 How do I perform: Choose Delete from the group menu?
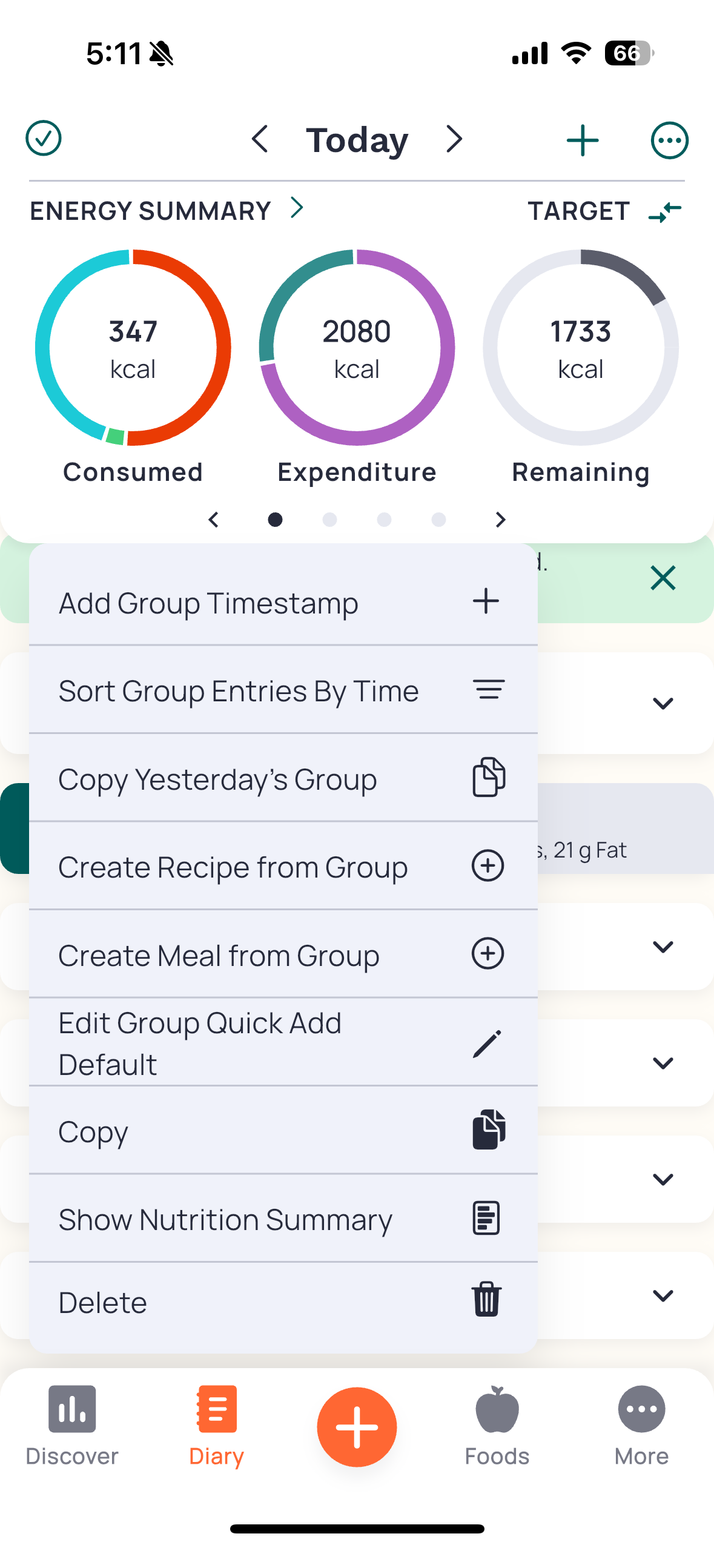point(283,1301)
